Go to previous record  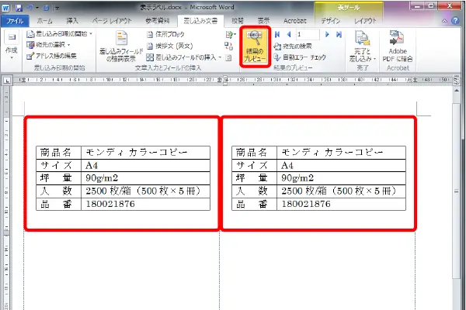click(289, 34)
